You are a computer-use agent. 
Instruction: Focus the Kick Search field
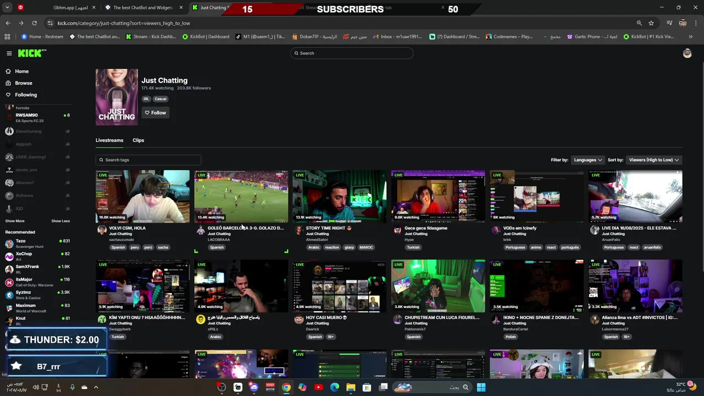(x=352, y=53)
